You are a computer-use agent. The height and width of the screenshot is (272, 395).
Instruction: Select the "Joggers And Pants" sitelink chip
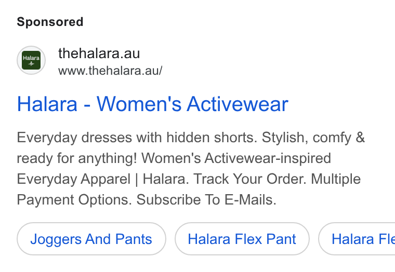click(x=91, y=239)
